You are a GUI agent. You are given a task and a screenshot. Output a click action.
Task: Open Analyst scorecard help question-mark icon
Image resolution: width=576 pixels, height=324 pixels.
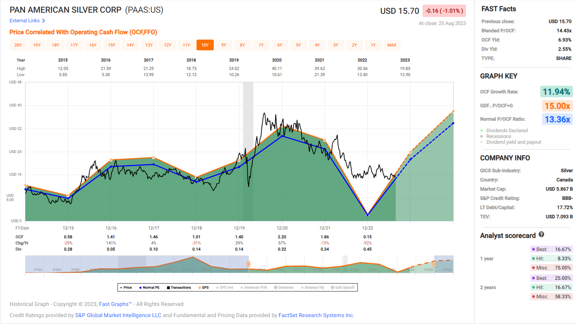[541, 234]
